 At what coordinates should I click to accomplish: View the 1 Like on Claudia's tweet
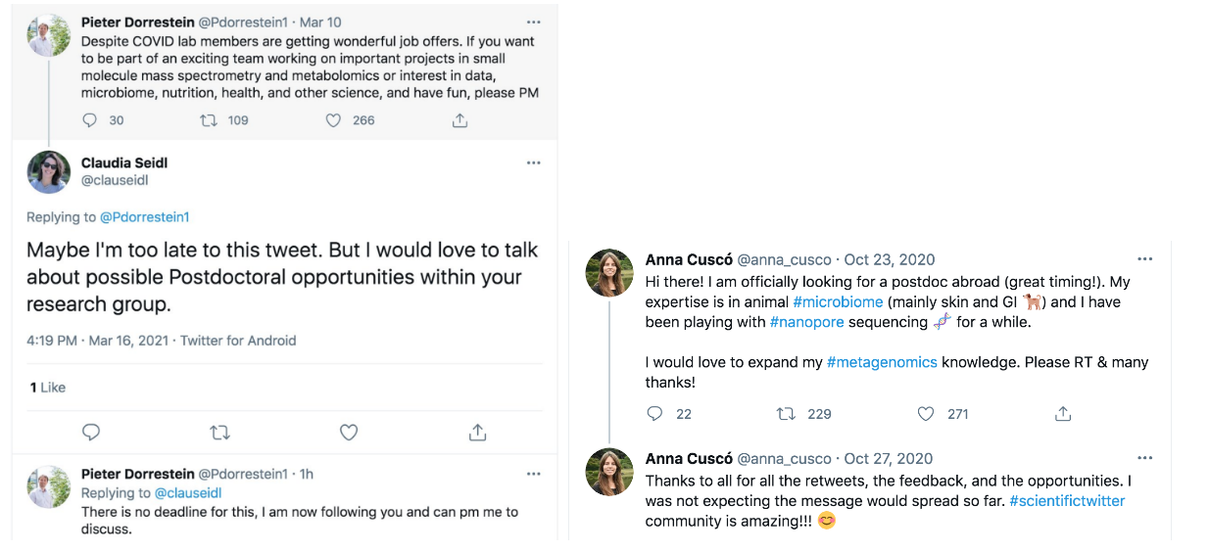pos(48,388)
